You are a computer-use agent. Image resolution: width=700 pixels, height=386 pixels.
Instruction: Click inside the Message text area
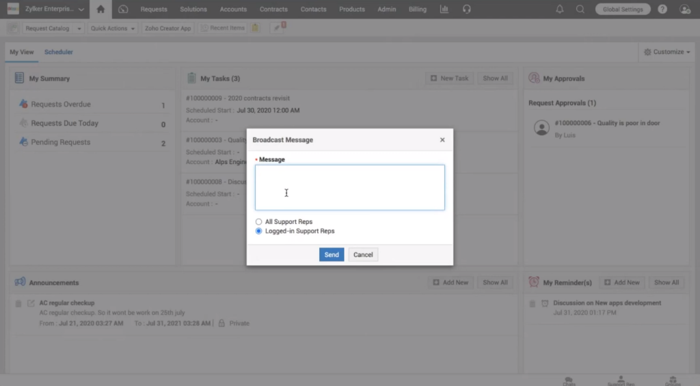349,187
